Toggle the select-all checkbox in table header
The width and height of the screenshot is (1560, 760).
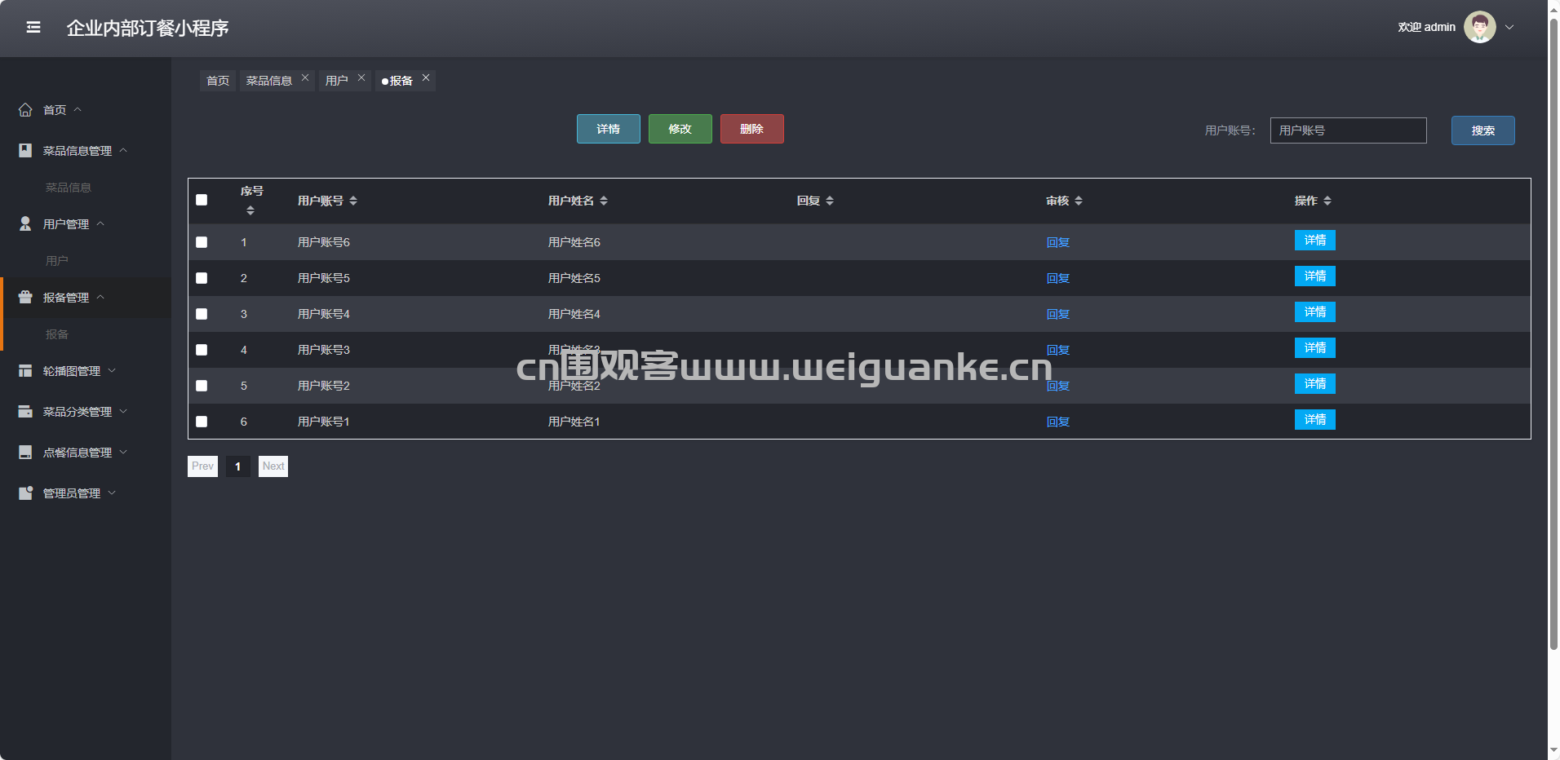202,200
